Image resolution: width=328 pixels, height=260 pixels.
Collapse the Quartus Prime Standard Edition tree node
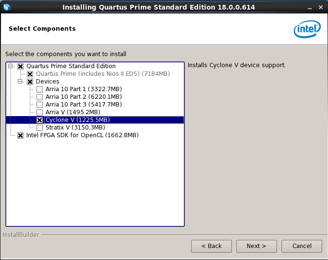tap(10, 66)
